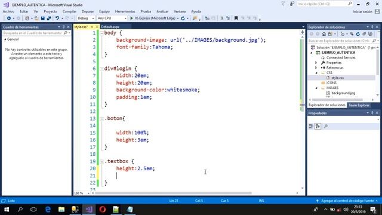Image resolution: width=382 pixels, height=215 pixels.
Task: Click the Save All toolbar icon
Action: (x=49, y=19)
